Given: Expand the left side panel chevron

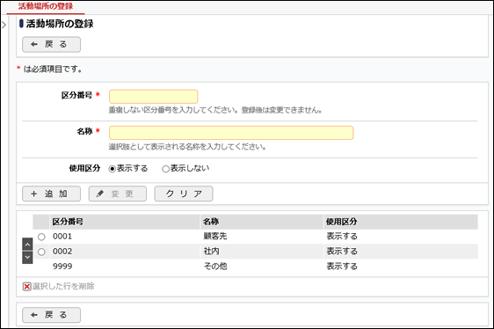Looking at the screenshot, I should [4, 25].
